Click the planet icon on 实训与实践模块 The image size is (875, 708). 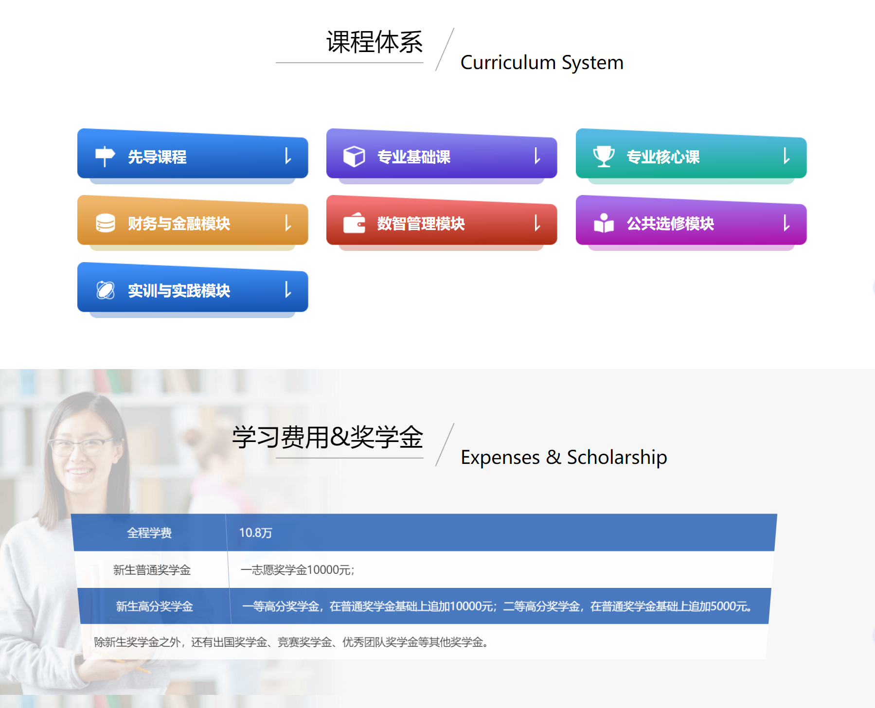click(106, 290)
